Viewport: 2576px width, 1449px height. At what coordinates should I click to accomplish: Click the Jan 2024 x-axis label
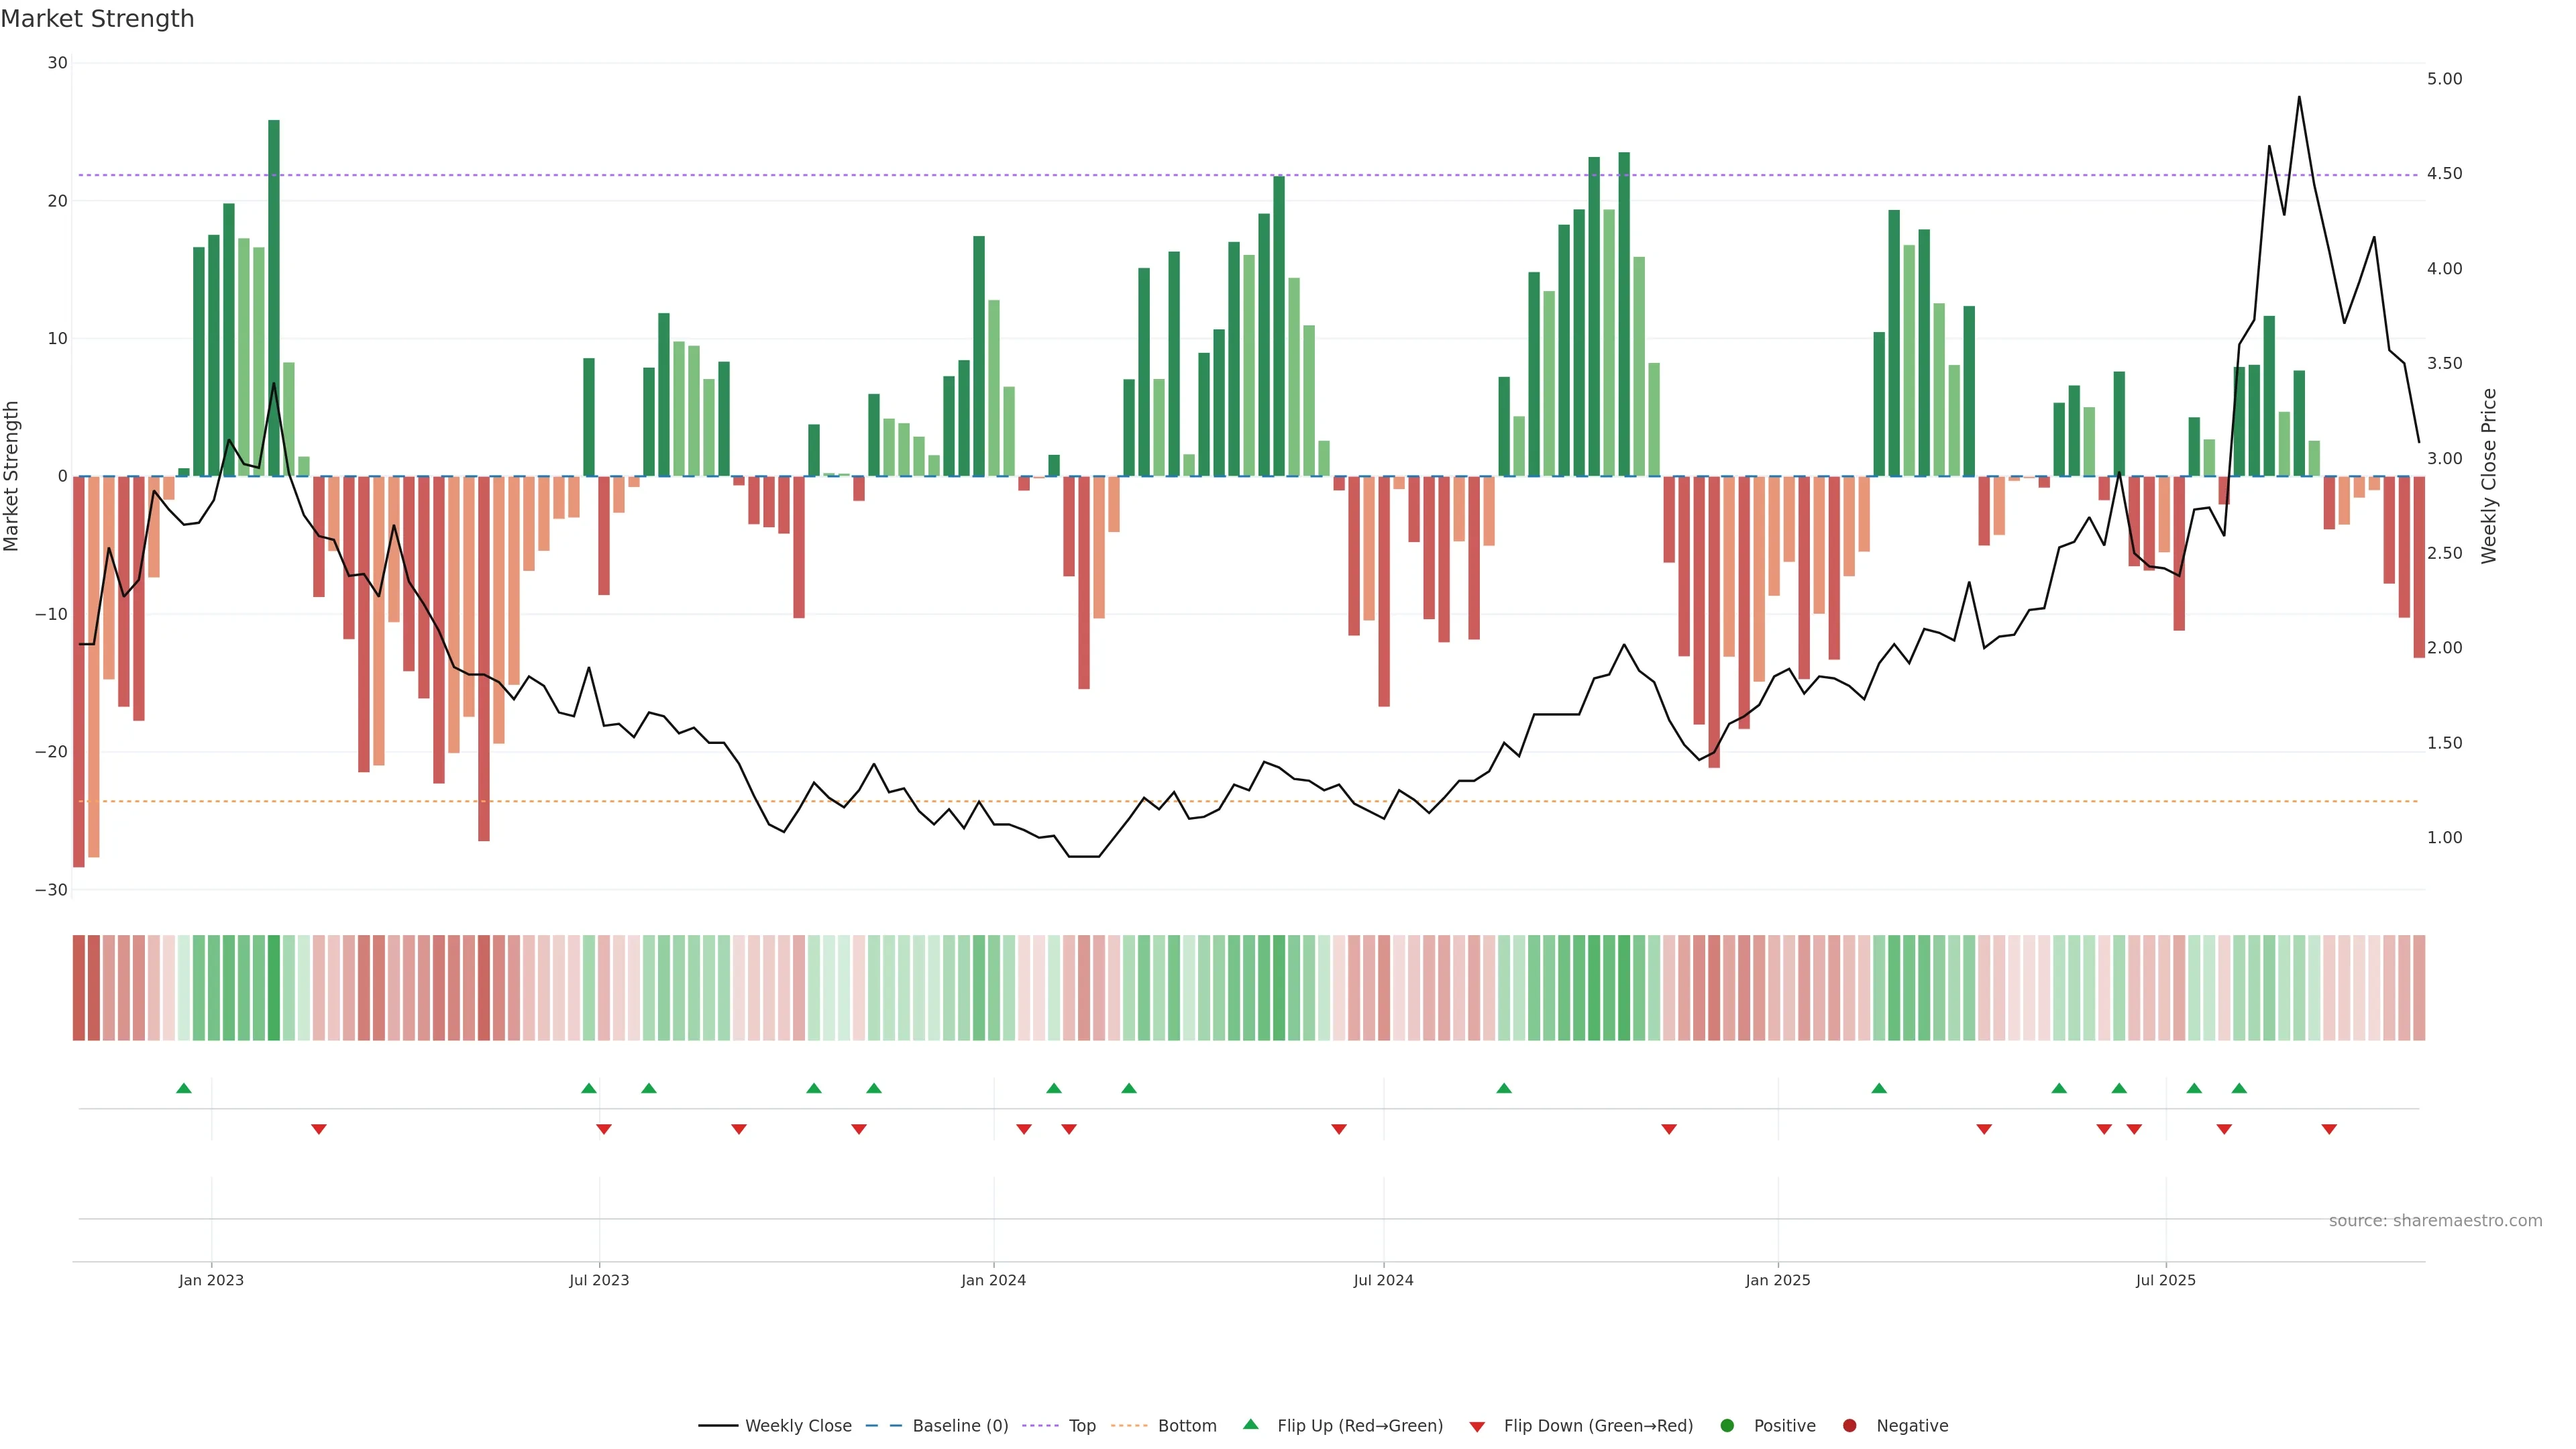[x=993, y=1280]
